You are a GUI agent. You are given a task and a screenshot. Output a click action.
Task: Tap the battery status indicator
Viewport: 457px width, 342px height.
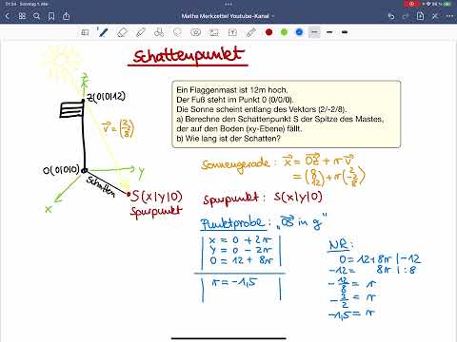[447, 4]
